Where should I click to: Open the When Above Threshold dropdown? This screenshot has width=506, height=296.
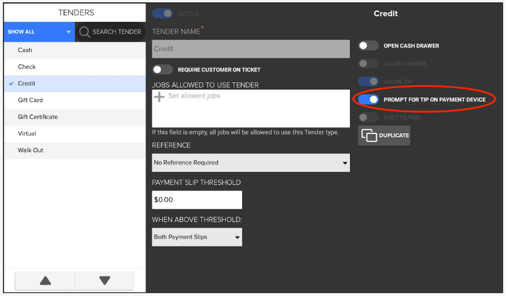click(197, 237)
